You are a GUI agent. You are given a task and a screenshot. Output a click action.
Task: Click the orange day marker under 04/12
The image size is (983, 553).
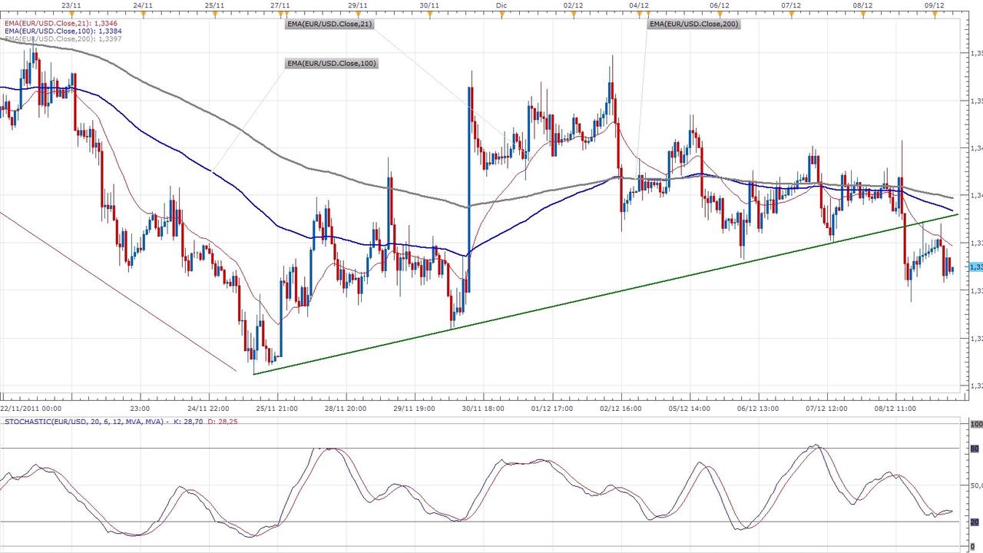639,14
